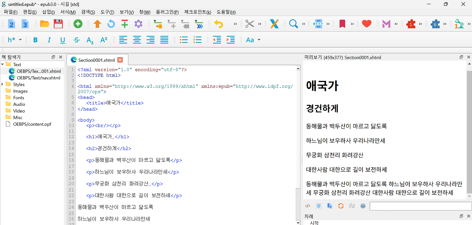Click the red and green plus line icon

[x=125, y=24]
